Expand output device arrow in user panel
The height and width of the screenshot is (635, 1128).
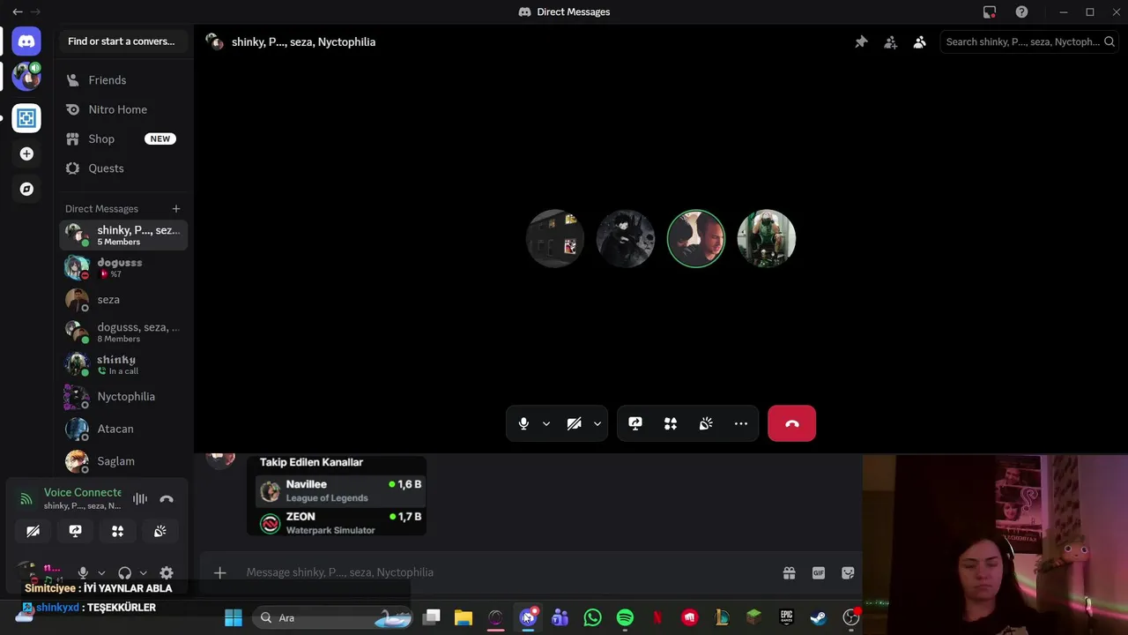coord(143,573)
